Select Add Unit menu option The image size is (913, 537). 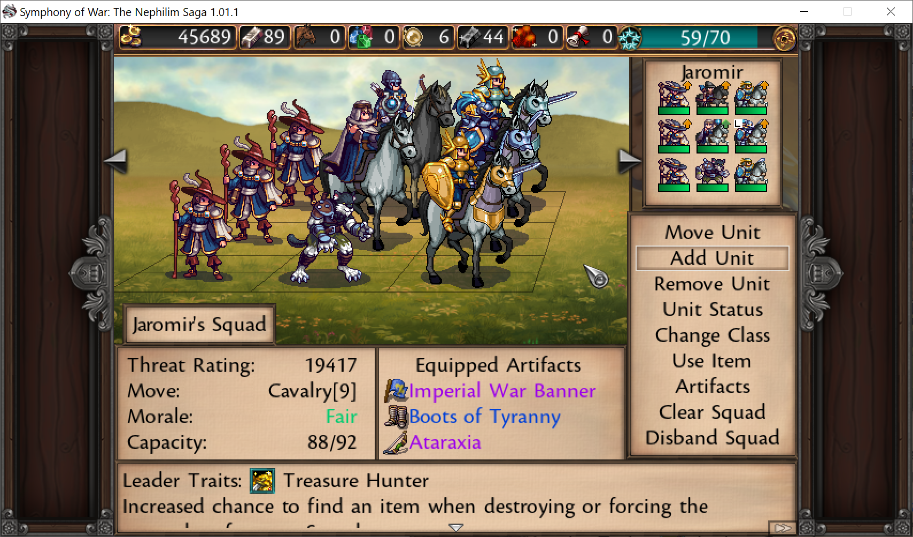pos(713,258)
